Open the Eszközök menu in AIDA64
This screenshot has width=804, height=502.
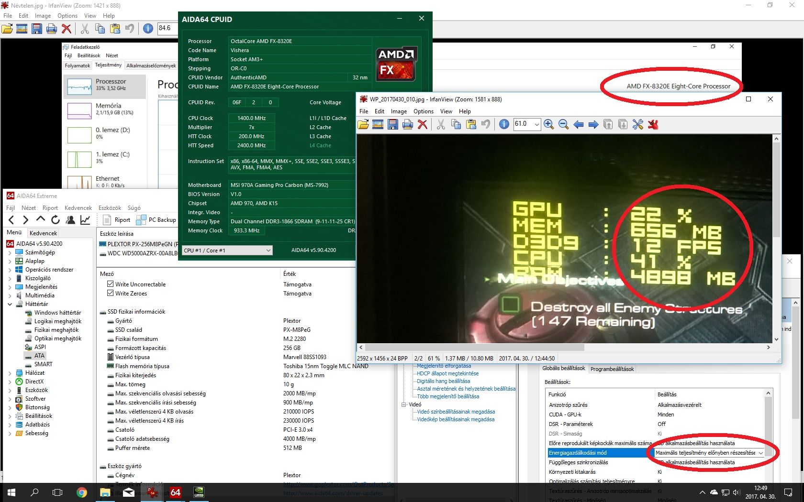pyautogui.click(x=110, y=208)
